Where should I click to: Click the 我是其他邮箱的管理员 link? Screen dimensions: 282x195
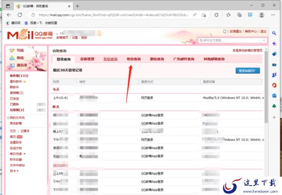click(248, 51)
